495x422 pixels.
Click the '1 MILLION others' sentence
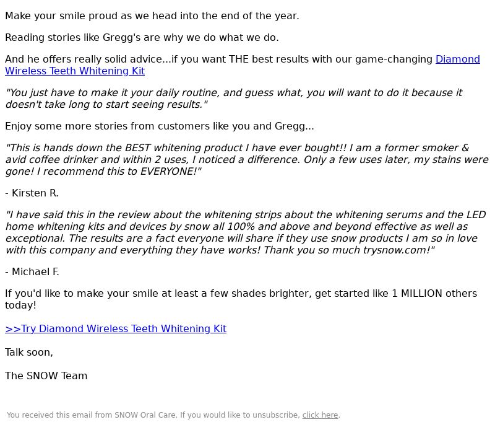click(x=241, y=299)
